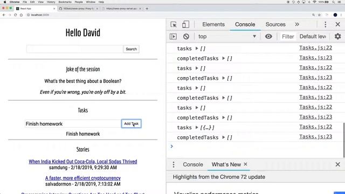Focus the search text input
345x194 pixels.
pyautogui.click(x=75, y=49)
